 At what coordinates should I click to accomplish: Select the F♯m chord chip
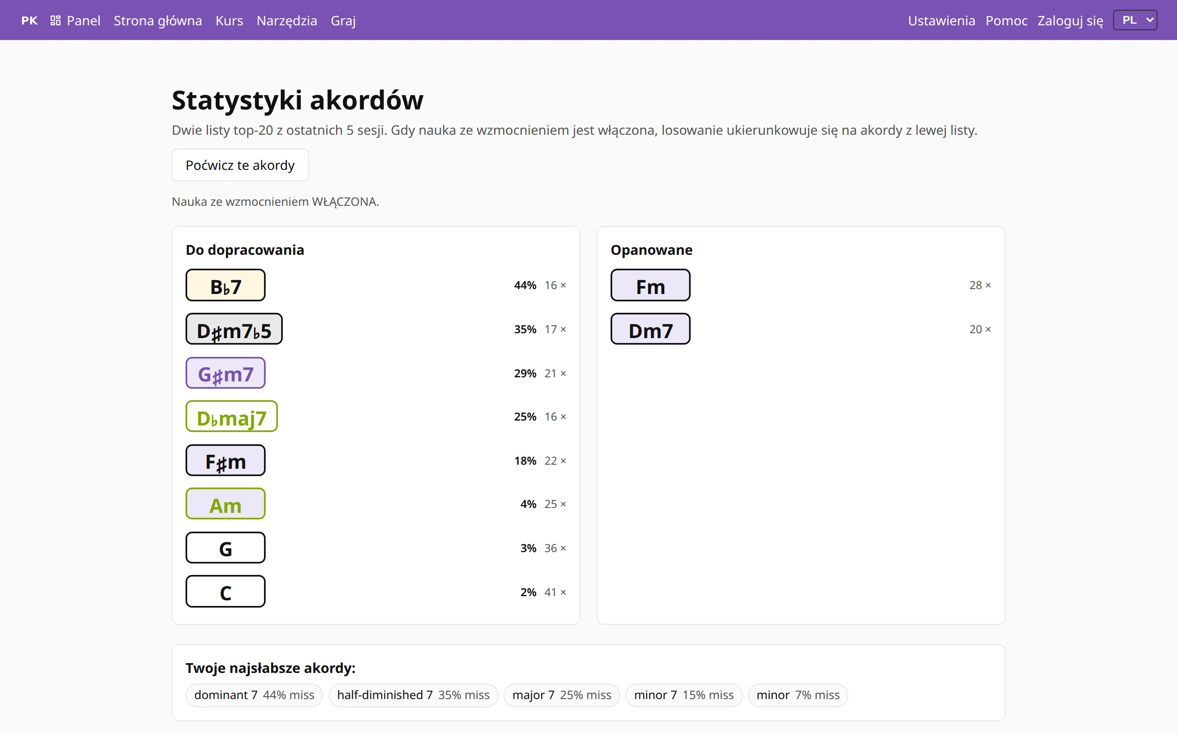coord(226,460)
